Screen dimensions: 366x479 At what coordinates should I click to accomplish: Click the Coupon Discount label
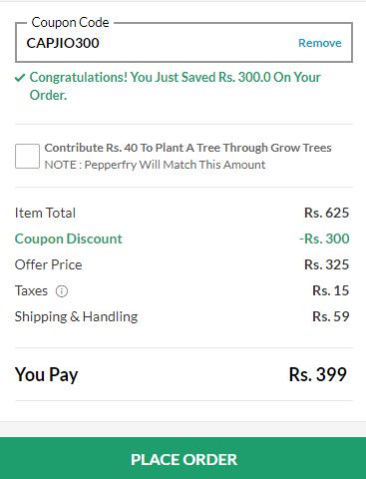point(69,239)
